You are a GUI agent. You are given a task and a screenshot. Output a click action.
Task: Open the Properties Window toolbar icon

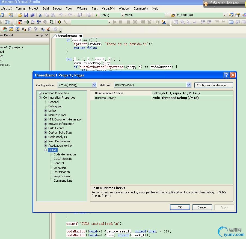point(238,15)
